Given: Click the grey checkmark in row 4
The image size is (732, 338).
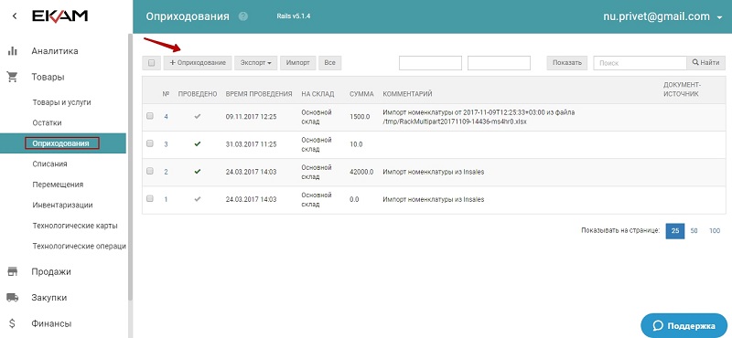Looking at the screenshot, I should point(198,117).
